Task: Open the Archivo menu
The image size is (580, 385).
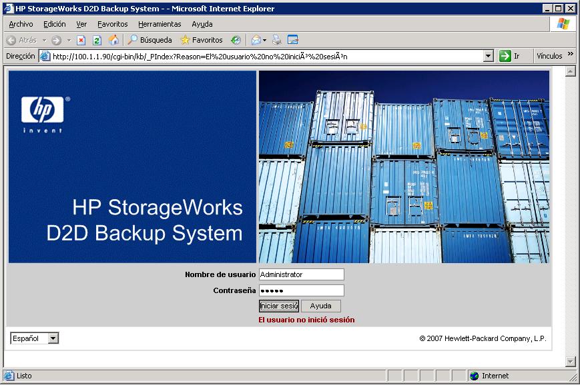Action: [x=21, y=24]
